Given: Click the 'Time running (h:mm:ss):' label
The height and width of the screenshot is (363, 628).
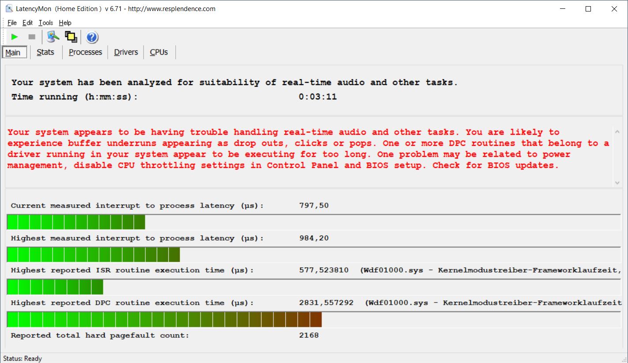Looking at the screenshot, I should point(75,97).
